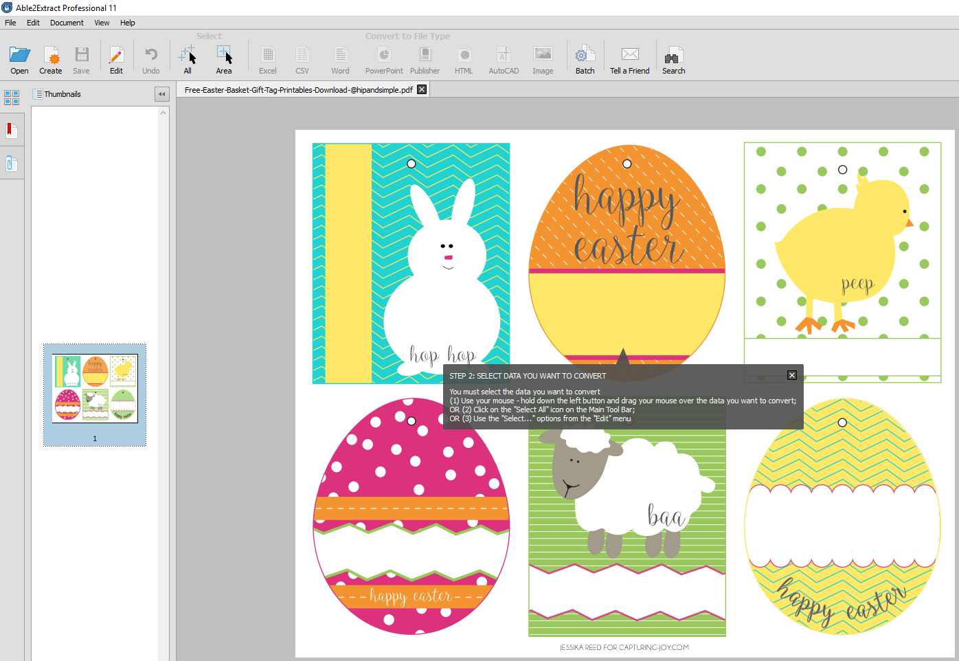Click the Tell a Friend envelope icon

(630, 60)
